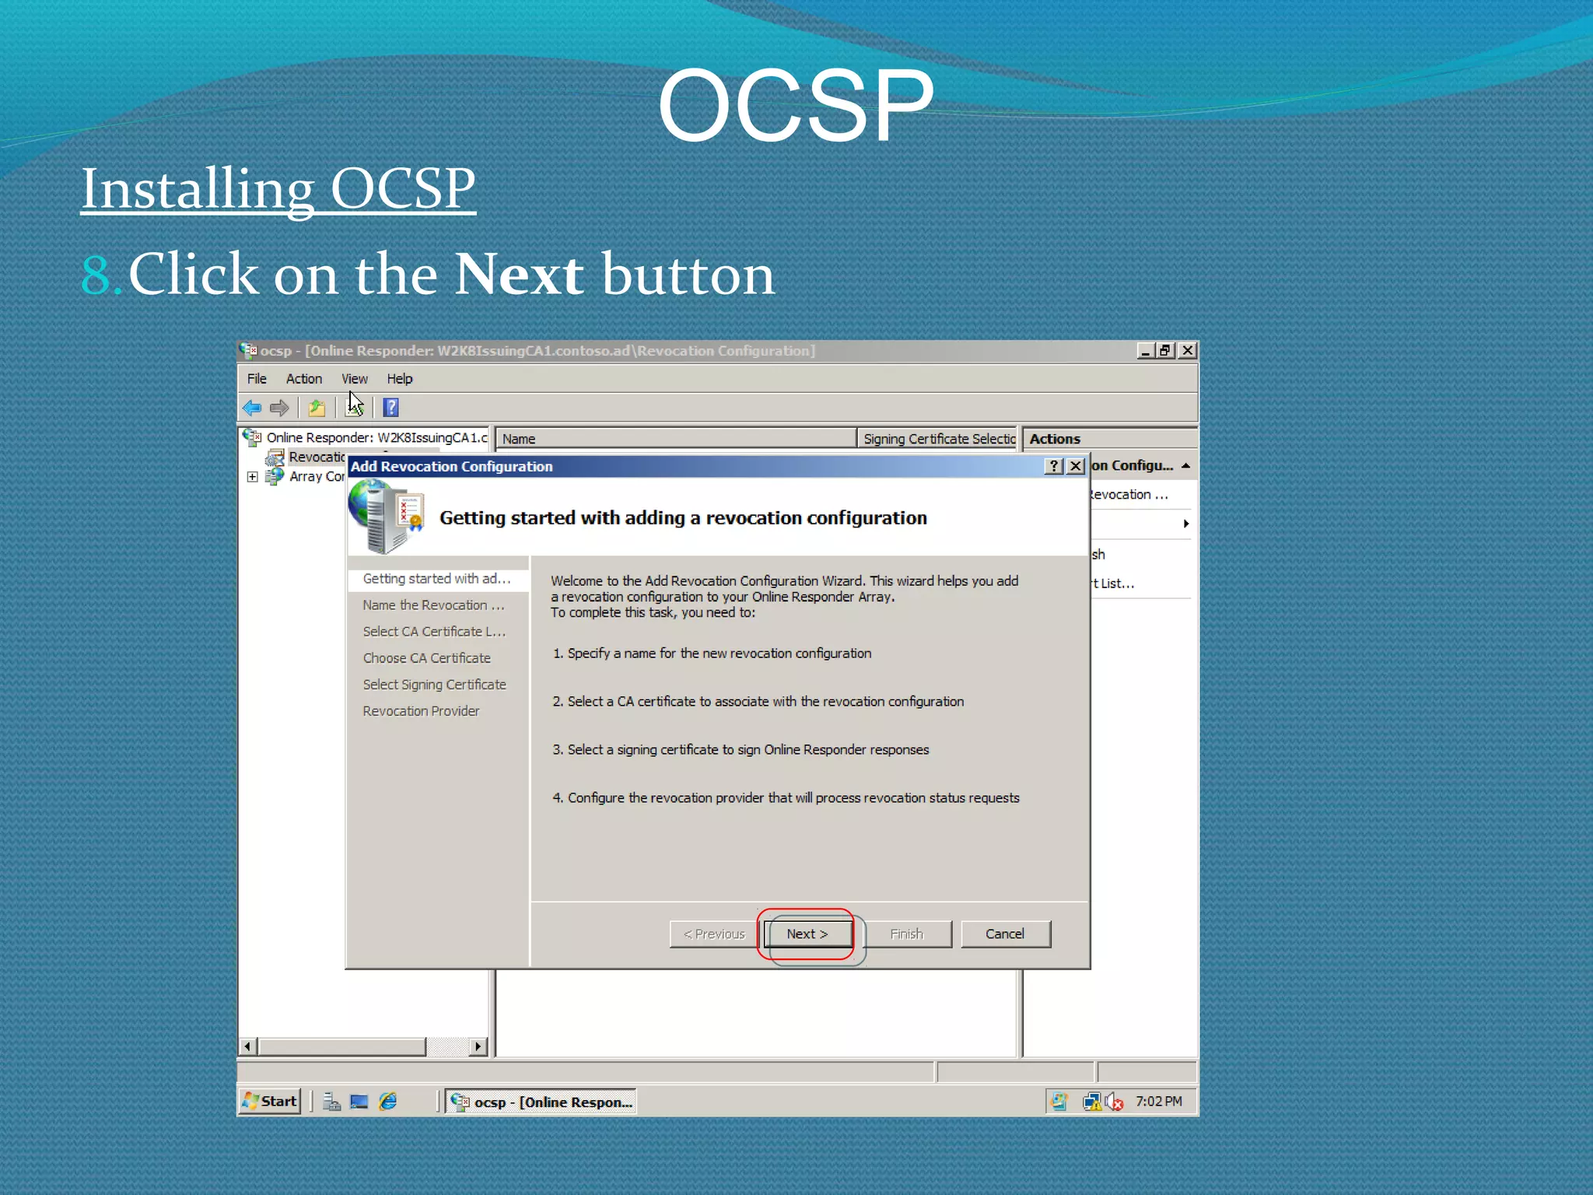Click the Start button
This screenshot has height=1195, width=1593.
click(x=270, y=1102)
